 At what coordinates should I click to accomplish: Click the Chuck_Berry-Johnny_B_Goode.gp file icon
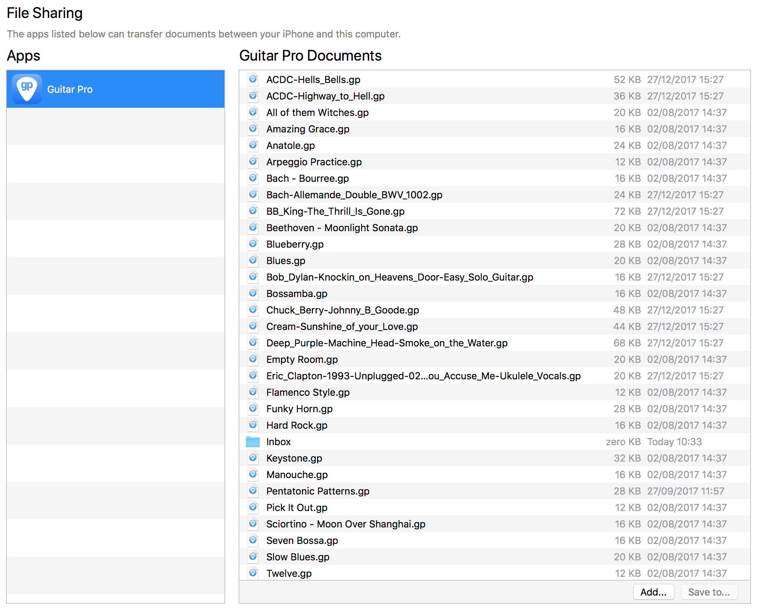pos(253,310)
